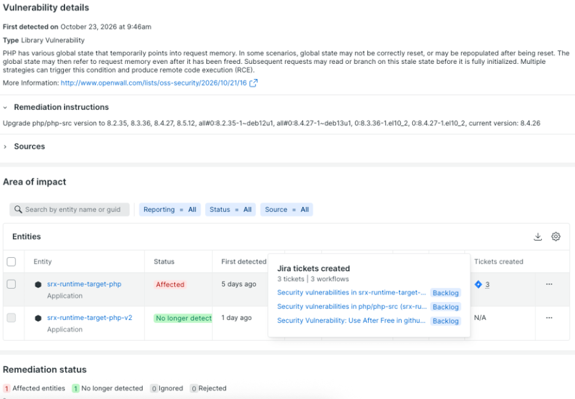Viewport: 575px width, 399px height.
Task: Click the search magnifier icon
Action: click(x=18, y=209)
